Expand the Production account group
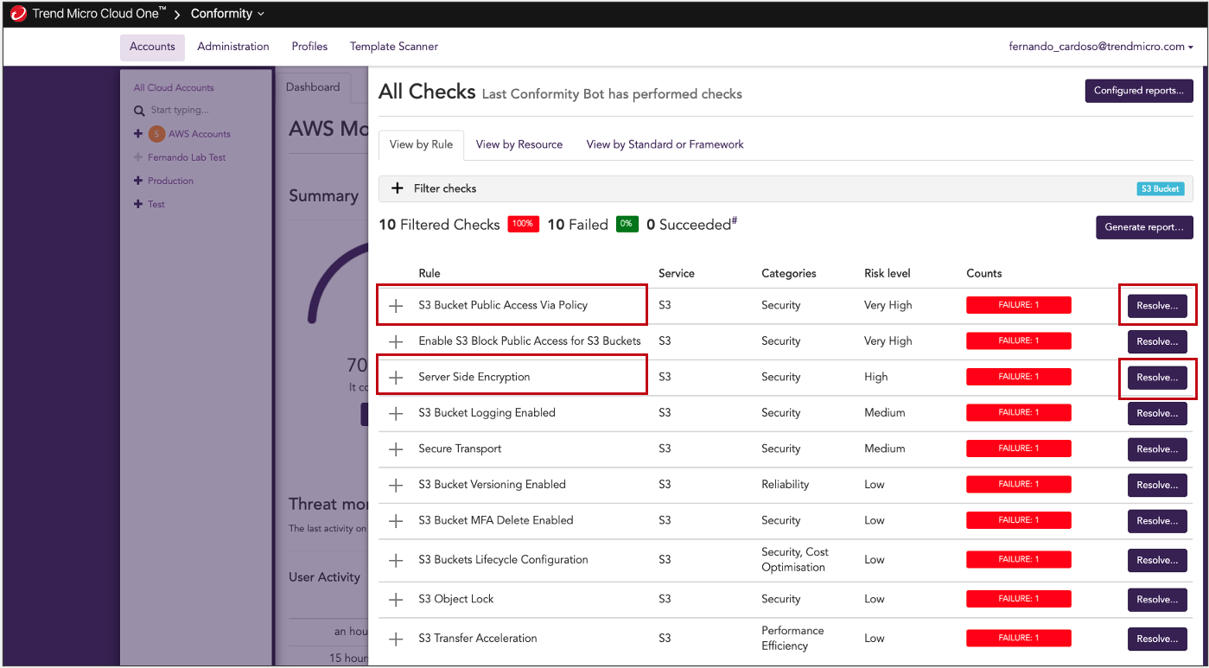The height and width of the screenshot is (668, 1209). (138, 181)
